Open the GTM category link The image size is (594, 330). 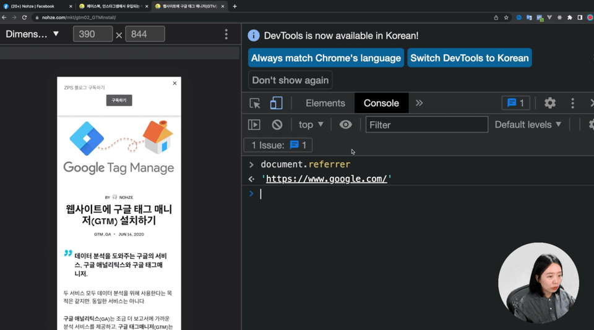pyautogui.click(x=98, y=234)
